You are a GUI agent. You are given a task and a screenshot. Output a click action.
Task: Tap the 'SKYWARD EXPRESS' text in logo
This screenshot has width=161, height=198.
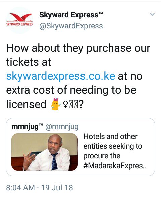tap(20, 24)
